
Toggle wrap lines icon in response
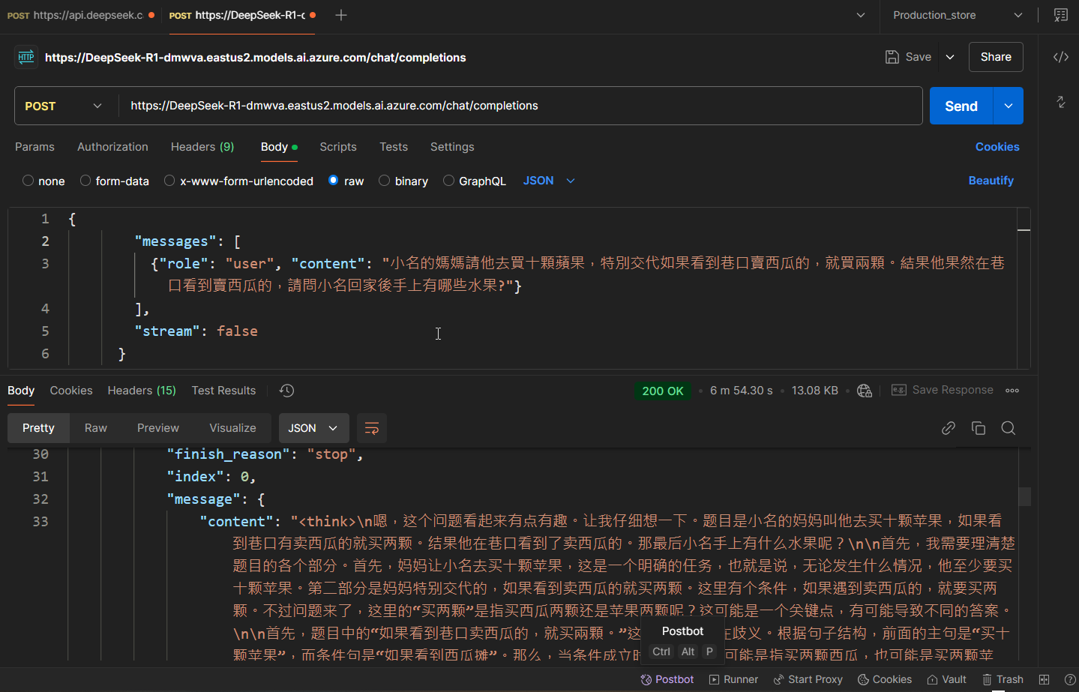(372, 428)
